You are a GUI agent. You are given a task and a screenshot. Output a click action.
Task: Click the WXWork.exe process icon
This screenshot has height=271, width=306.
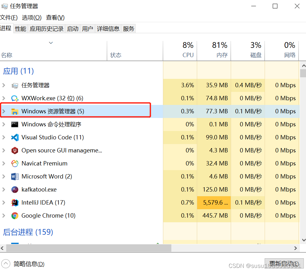pos(15,98)
